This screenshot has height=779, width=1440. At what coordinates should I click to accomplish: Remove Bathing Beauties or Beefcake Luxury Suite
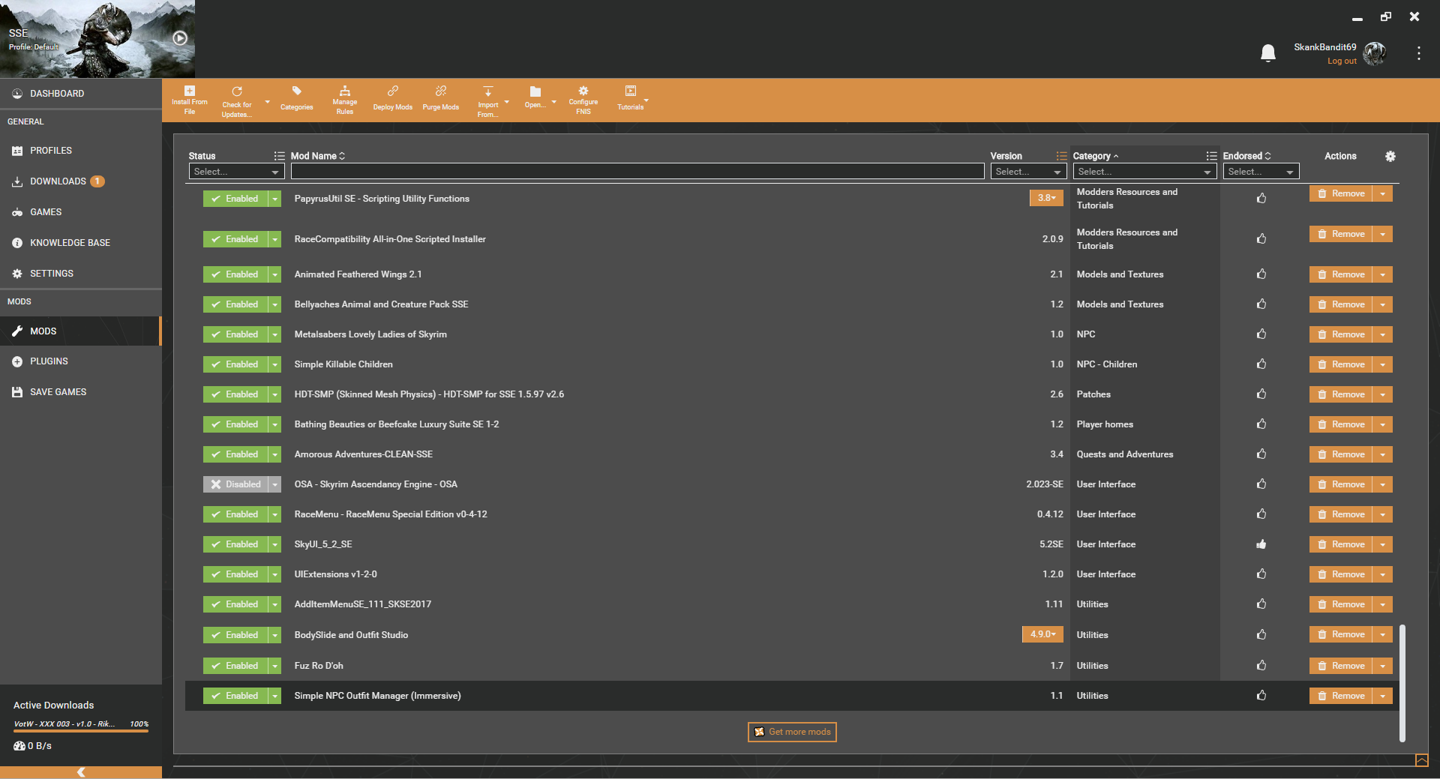[x=1342, y=424]
